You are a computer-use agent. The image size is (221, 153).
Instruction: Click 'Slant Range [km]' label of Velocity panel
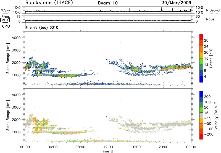tap(8, 115)
